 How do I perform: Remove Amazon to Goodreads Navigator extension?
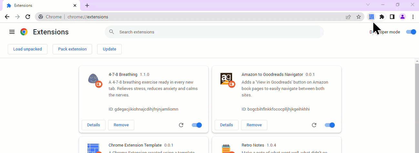coord(254,125)
